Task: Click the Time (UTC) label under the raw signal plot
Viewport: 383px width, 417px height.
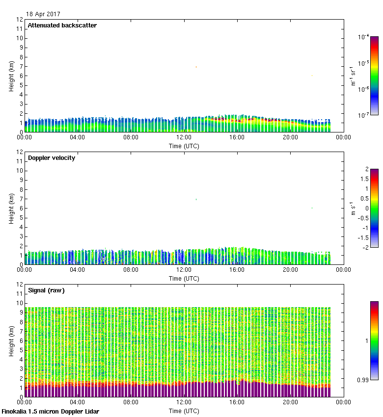Action: click(x=184, y=411)
